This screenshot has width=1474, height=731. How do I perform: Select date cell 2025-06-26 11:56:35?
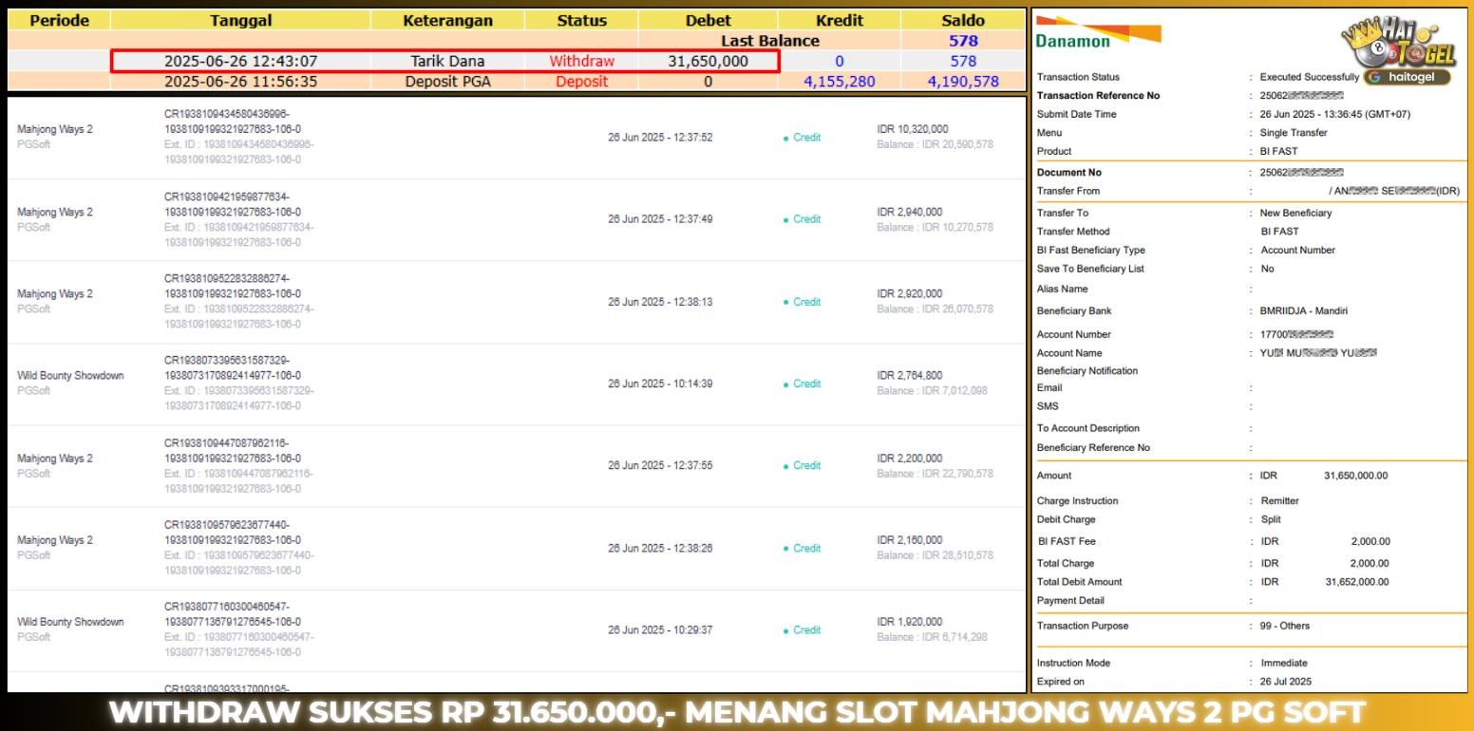pyautogui.click(x=240, y=82)
